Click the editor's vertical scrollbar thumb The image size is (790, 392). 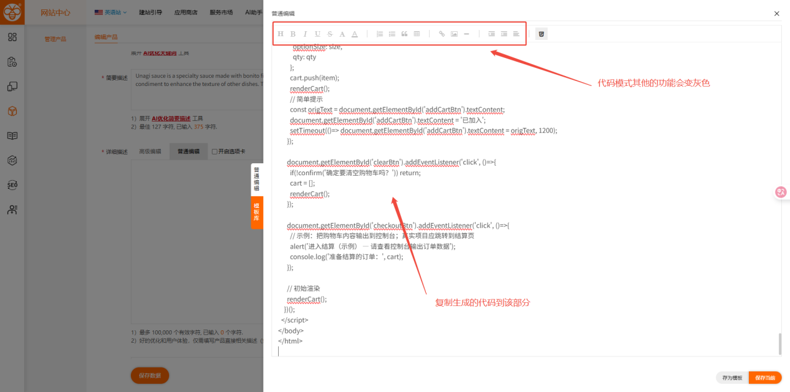(x=779, y=343)
